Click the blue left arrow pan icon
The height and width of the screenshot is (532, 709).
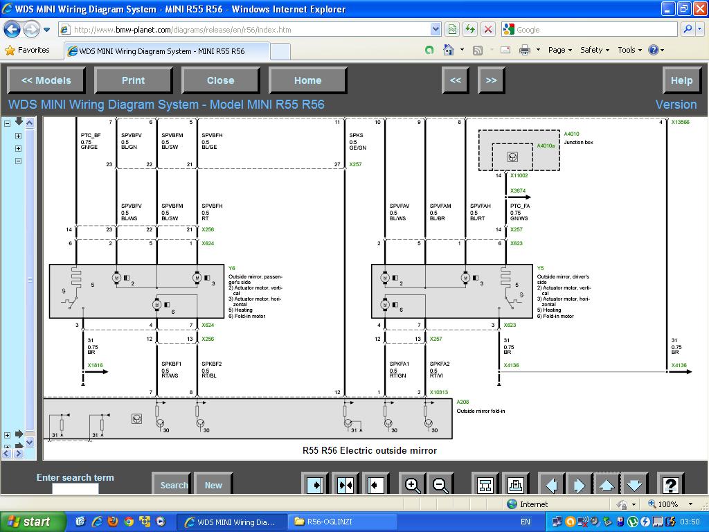[x=552, y=485]
